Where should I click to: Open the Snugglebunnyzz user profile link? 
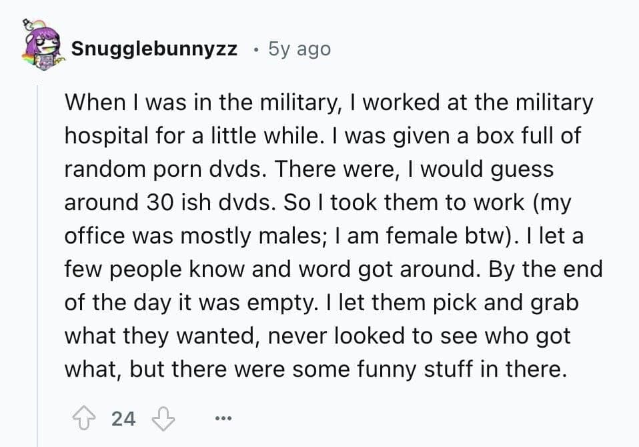[154, 49]
